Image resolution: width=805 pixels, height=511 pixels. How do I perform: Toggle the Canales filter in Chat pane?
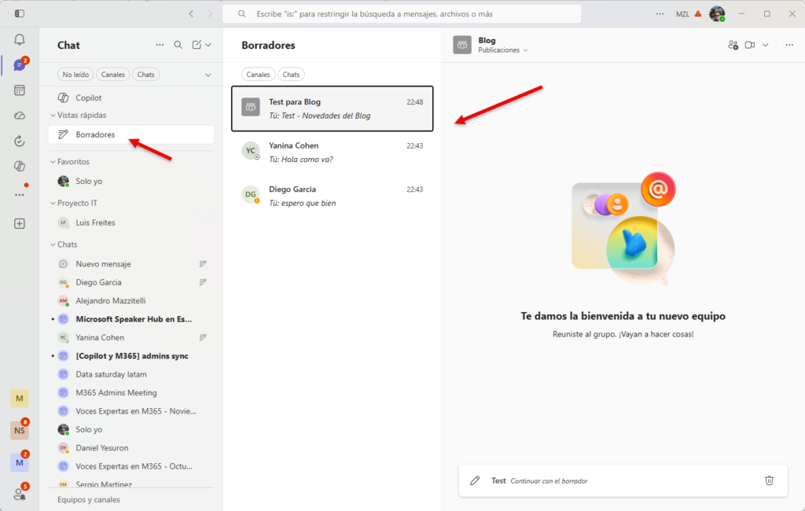(113, 75)
